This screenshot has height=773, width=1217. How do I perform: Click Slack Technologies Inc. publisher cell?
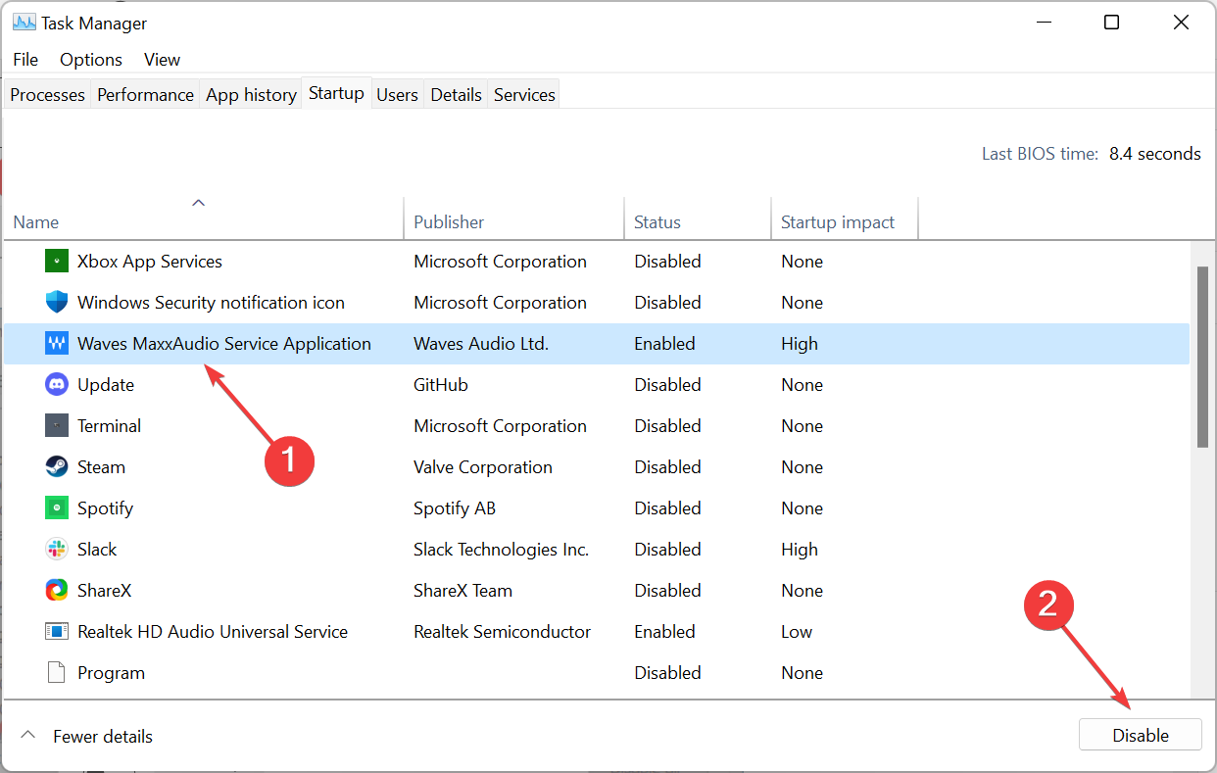501,550
